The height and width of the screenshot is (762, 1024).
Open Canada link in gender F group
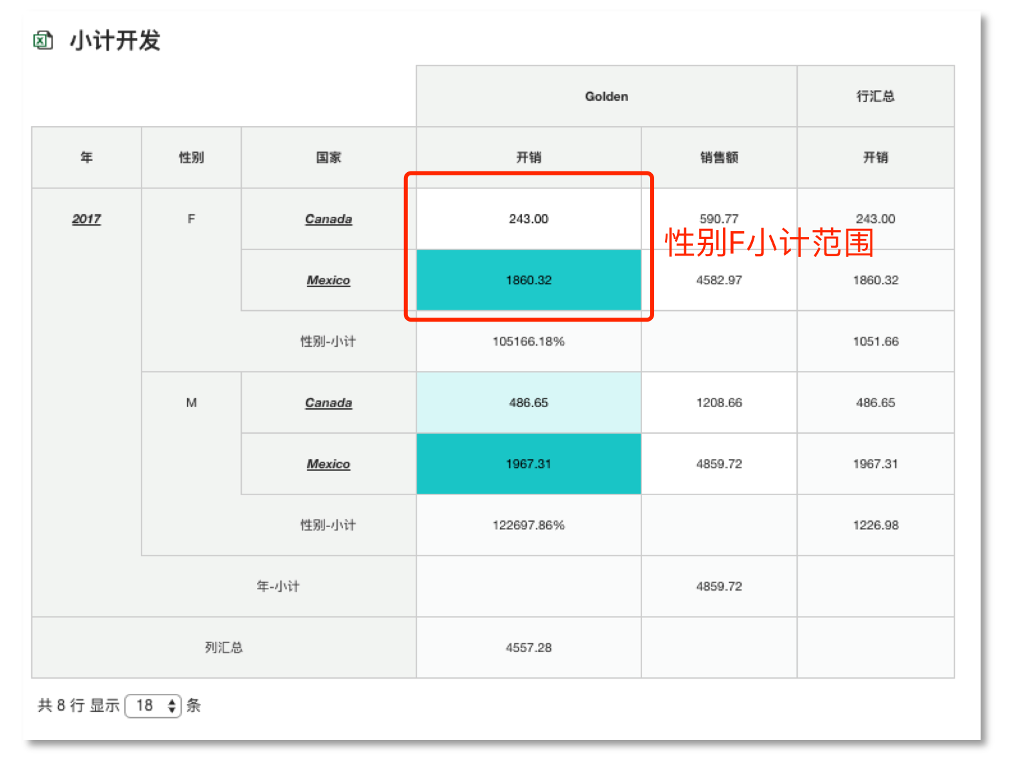[x=328, y=219]
